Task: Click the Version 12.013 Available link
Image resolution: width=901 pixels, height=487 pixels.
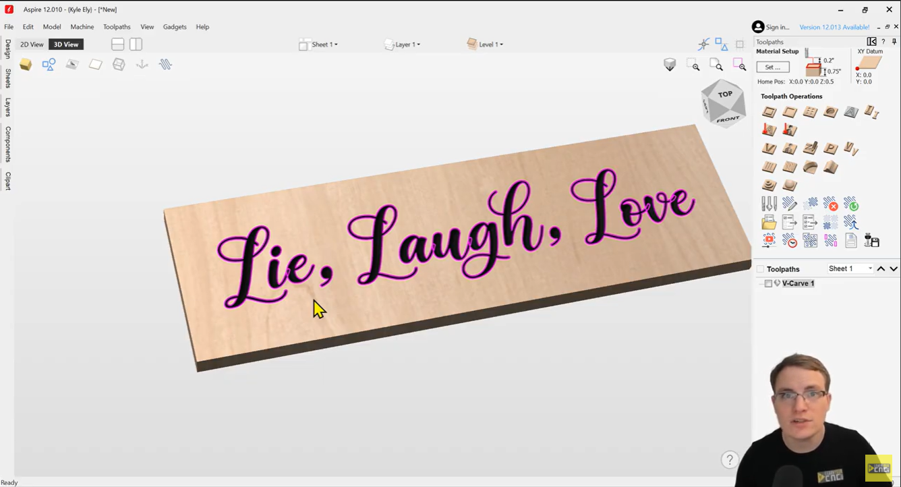Action: pos(834,27)
